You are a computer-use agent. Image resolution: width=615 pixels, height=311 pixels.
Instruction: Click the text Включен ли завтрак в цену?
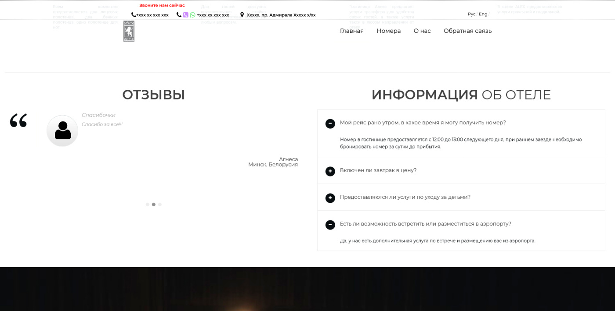[x=378, y=170]
